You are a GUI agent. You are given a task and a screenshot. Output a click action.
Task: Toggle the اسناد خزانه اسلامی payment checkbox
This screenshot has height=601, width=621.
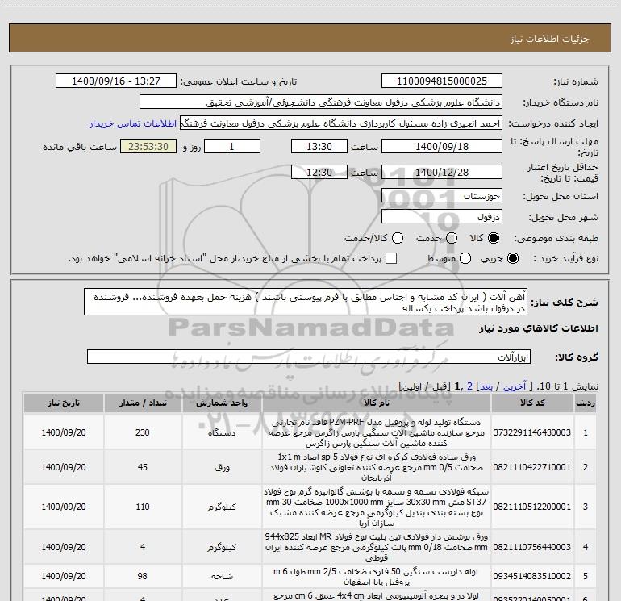tap(391, 258)
